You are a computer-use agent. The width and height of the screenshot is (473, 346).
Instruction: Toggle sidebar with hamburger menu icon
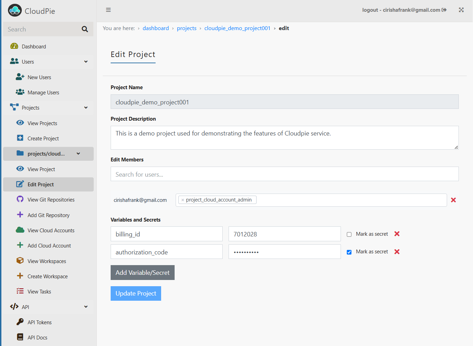click(x=108, y=10)
